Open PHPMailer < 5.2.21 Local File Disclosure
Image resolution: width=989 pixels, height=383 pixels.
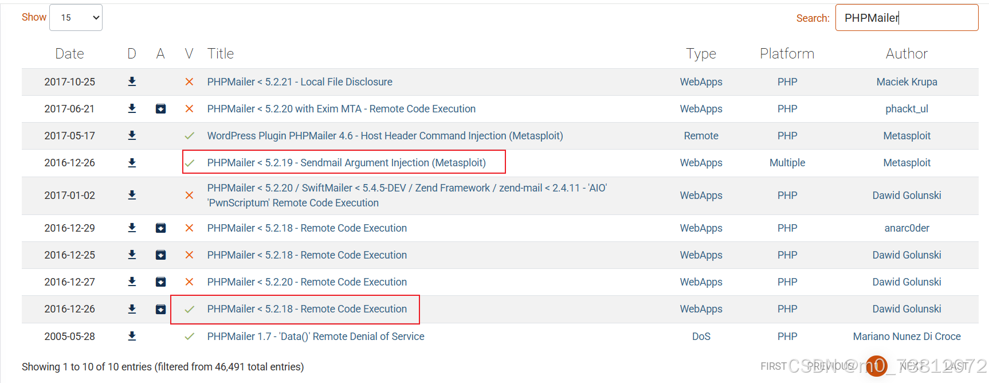coord(300,82)
